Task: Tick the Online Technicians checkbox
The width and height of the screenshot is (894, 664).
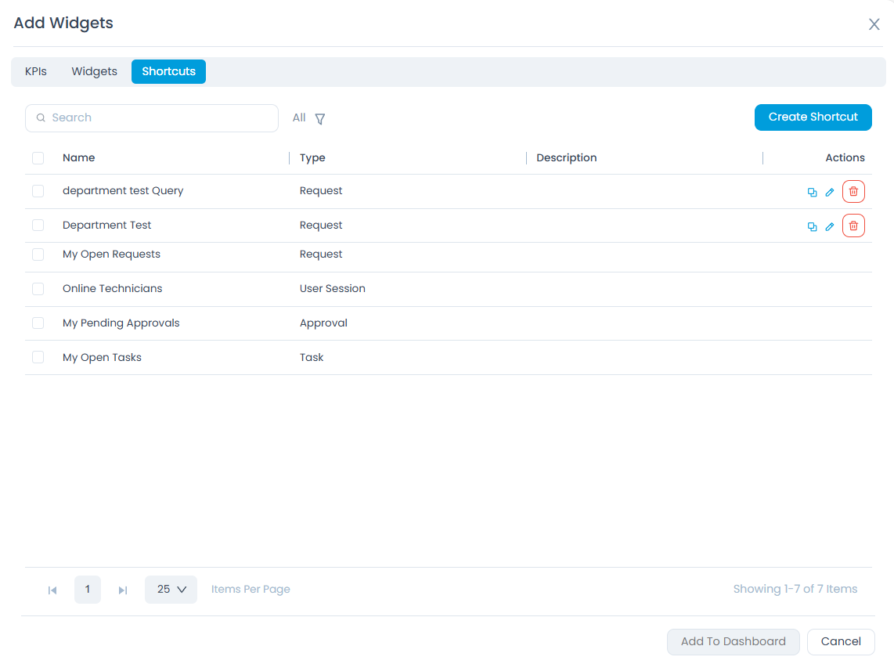Action: tap(38, 289)
